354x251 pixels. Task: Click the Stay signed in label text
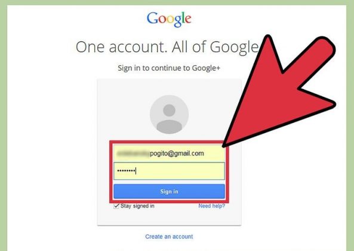(x=137, y=206)
